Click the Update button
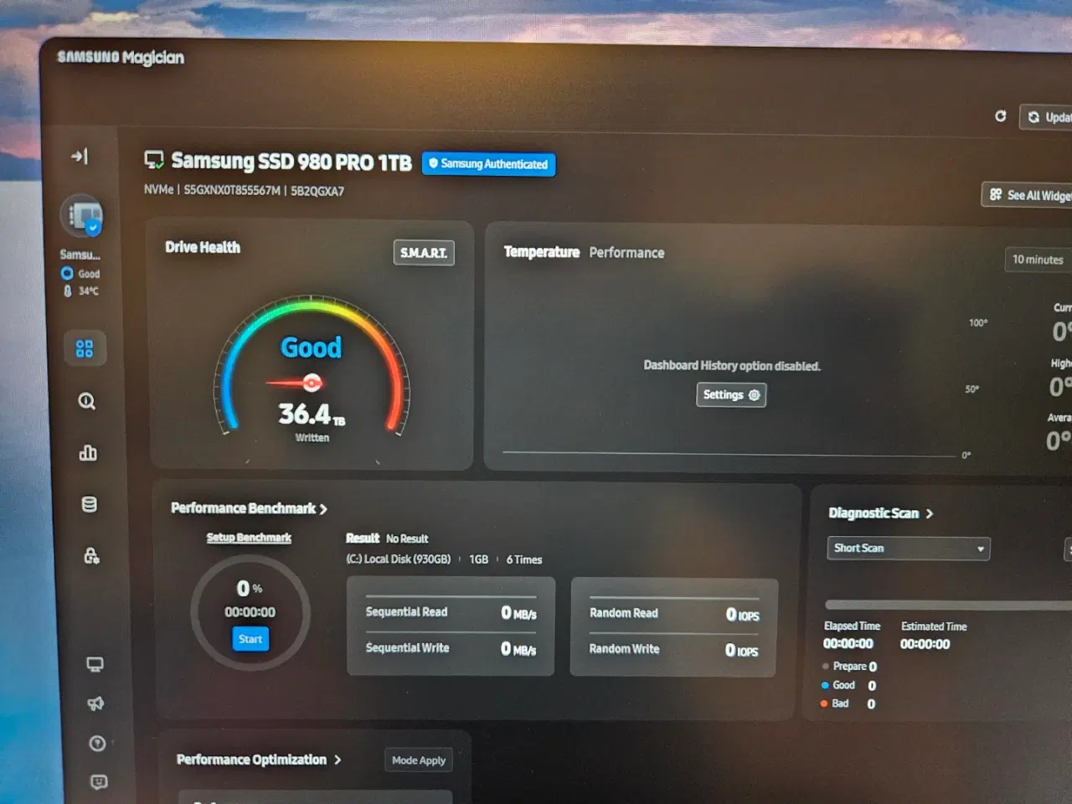 (1047, 117)
